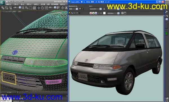Toggle the green channel display

[93, 13]
